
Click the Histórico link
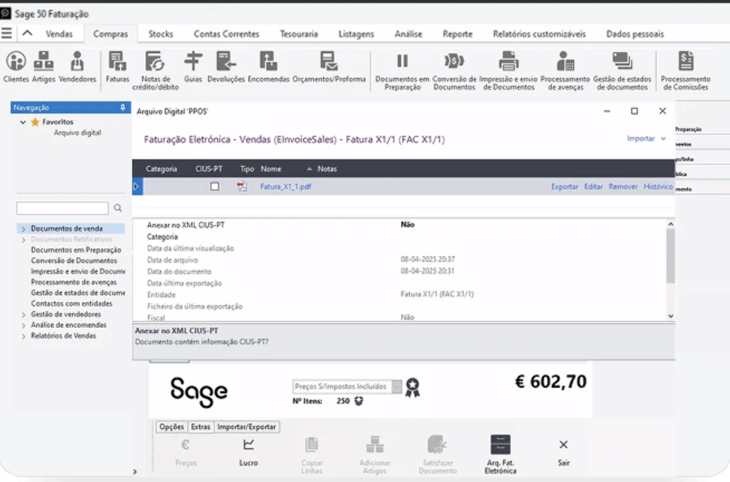658,186
